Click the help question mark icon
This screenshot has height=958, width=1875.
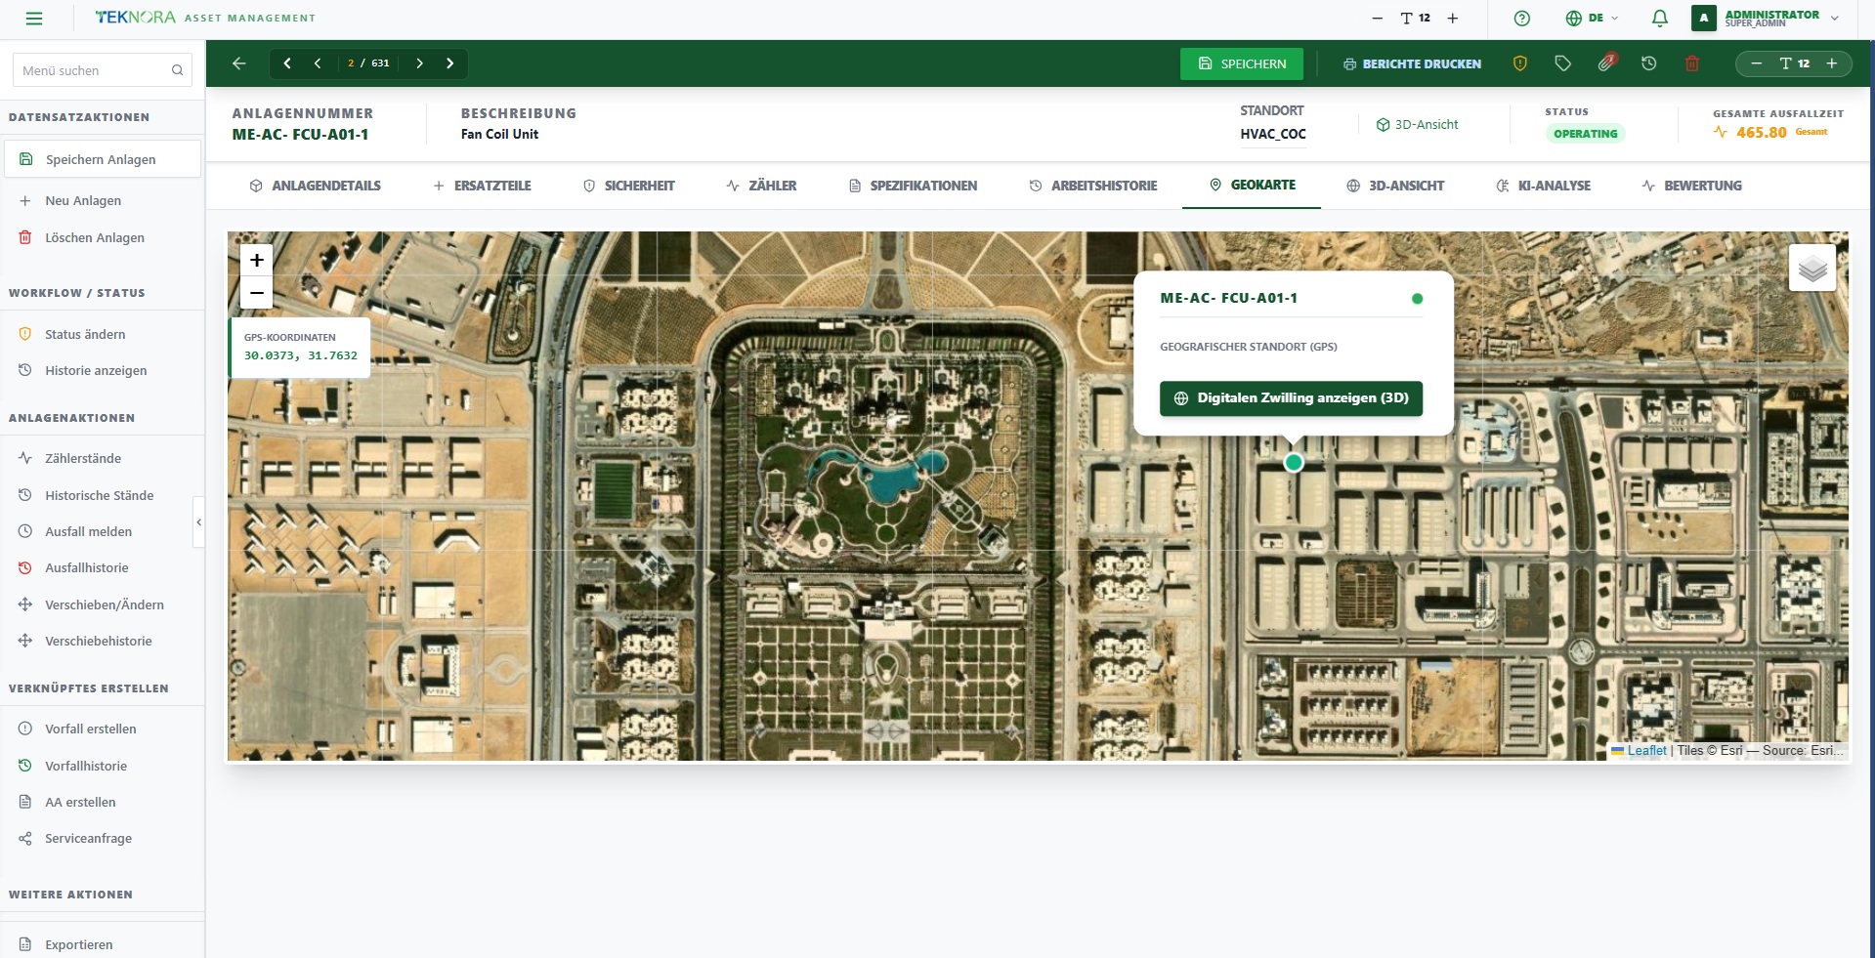[1521, 19]
